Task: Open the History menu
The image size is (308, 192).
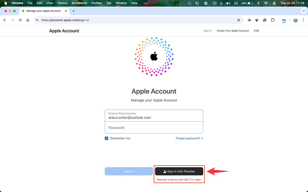Action: [x=62, y=3]
